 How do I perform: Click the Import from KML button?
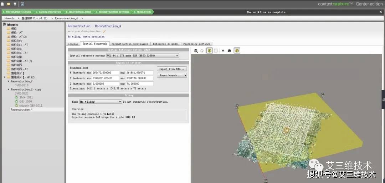coord(172,69)
